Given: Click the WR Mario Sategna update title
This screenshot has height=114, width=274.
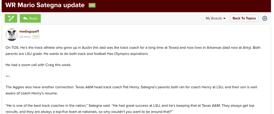Looking at the screenshot, I should 45,5.
